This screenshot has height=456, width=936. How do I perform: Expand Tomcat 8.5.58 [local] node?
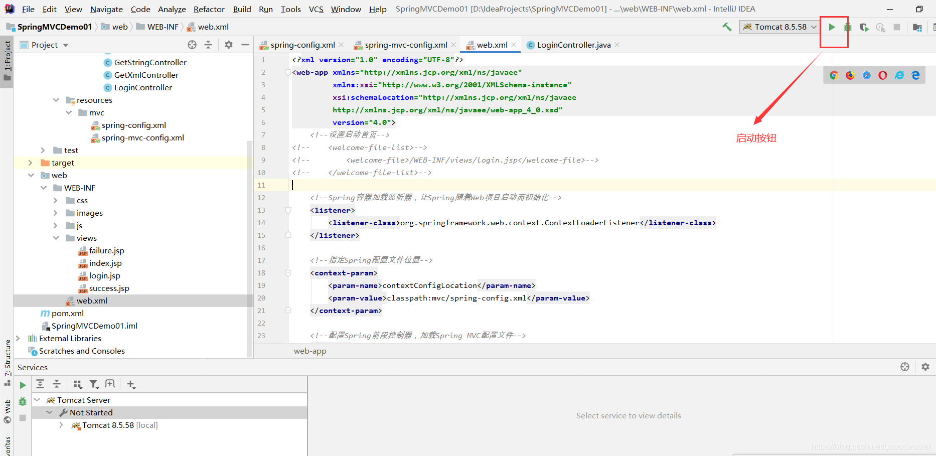[61, 425]
